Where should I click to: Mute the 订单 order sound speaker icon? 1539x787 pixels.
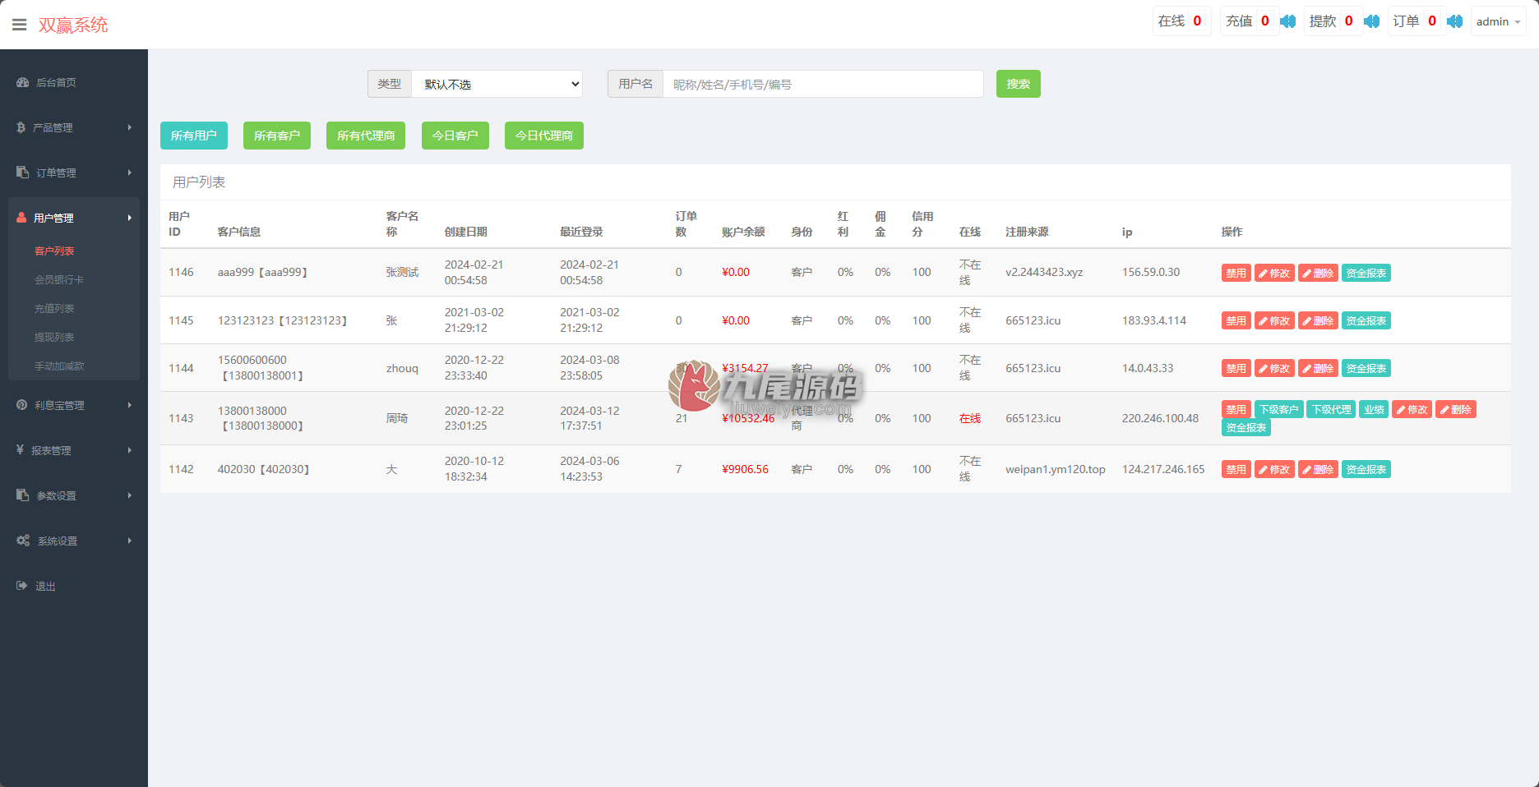tap(1455, 21)
